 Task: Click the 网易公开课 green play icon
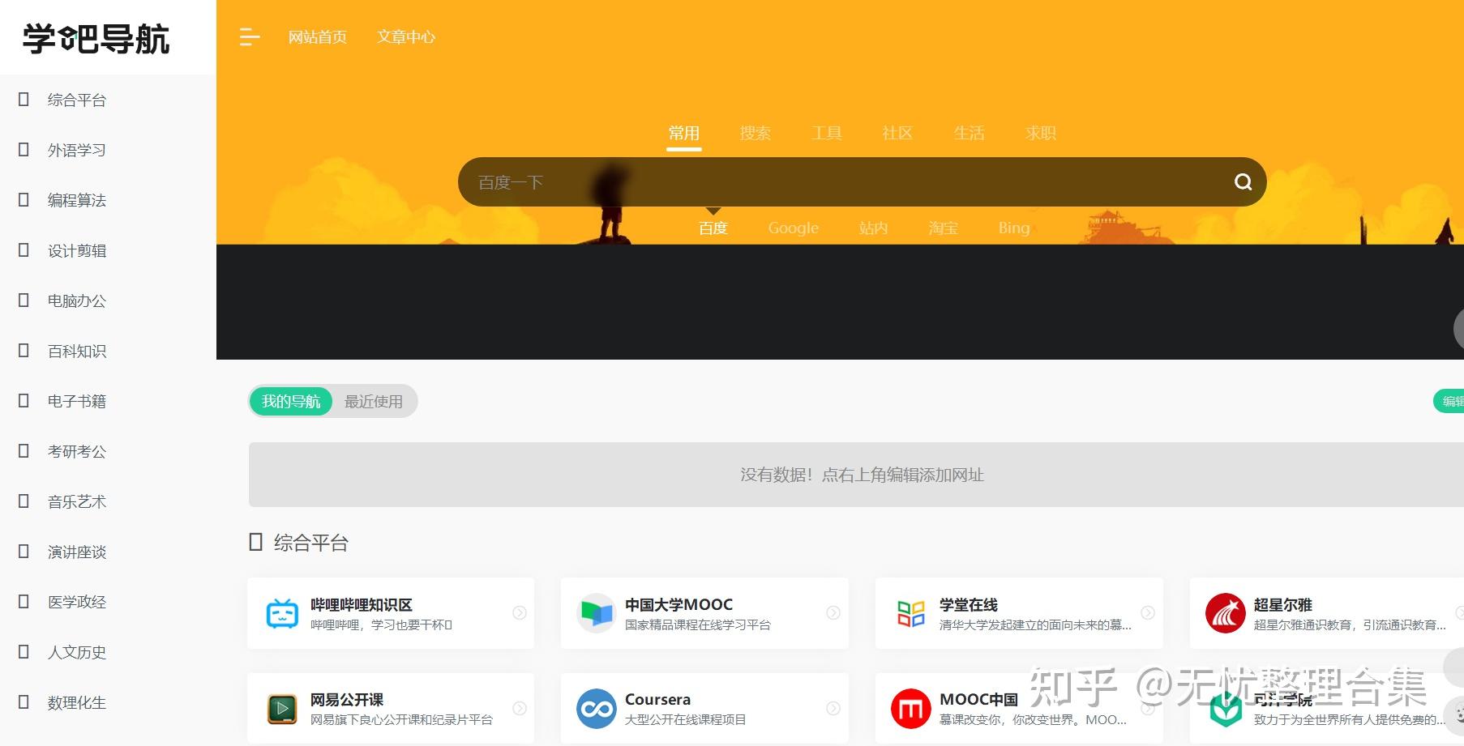(282, 709)
